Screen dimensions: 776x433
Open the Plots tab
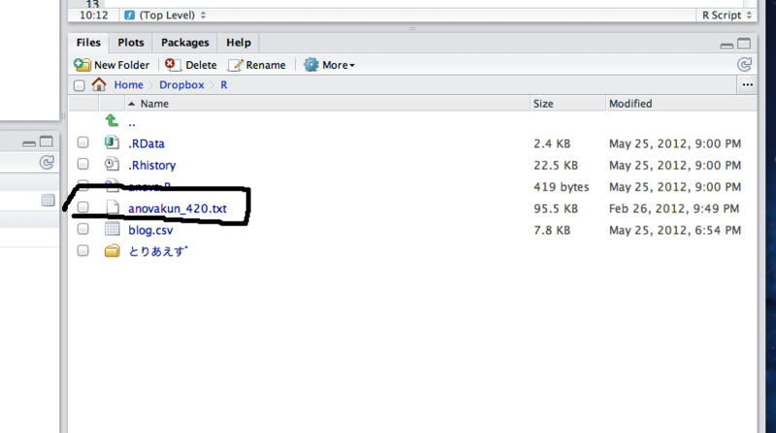131,43
